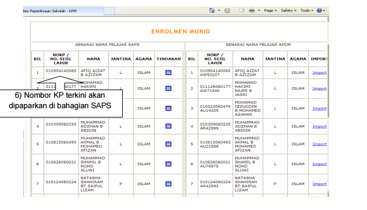Open the Help question mark icon
Image resolution: width=367 pixels, height=210 pixels.
319,10
